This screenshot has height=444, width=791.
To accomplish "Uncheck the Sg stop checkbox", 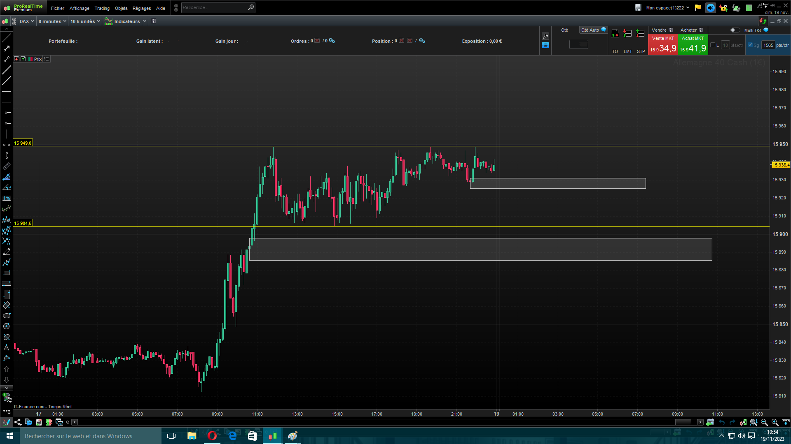I will click(750, 45).
